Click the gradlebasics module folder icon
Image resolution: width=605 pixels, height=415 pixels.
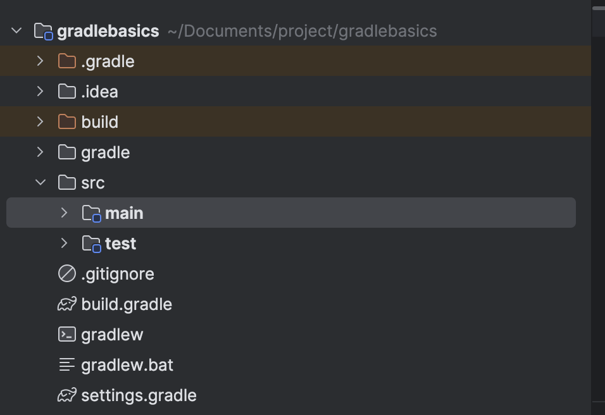coord(43,31)
